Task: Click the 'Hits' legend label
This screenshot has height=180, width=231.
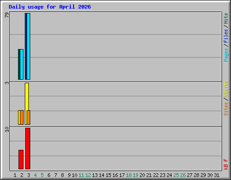Action: coord(226,18)
